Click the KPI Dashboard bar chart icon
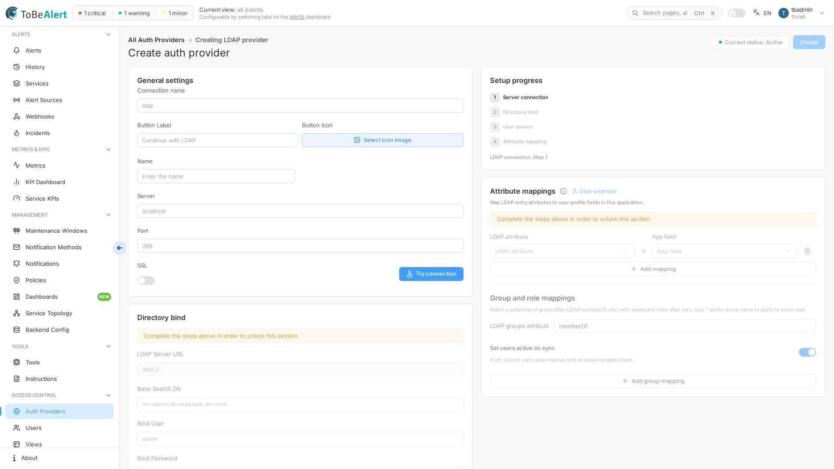Image resolution: width=834 pixels, height=469 pixels. tap(17, 182)
